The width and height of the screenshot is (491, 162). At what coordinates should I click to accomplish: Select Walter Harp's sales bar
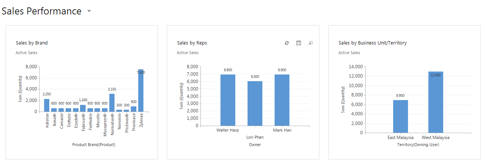228,100
